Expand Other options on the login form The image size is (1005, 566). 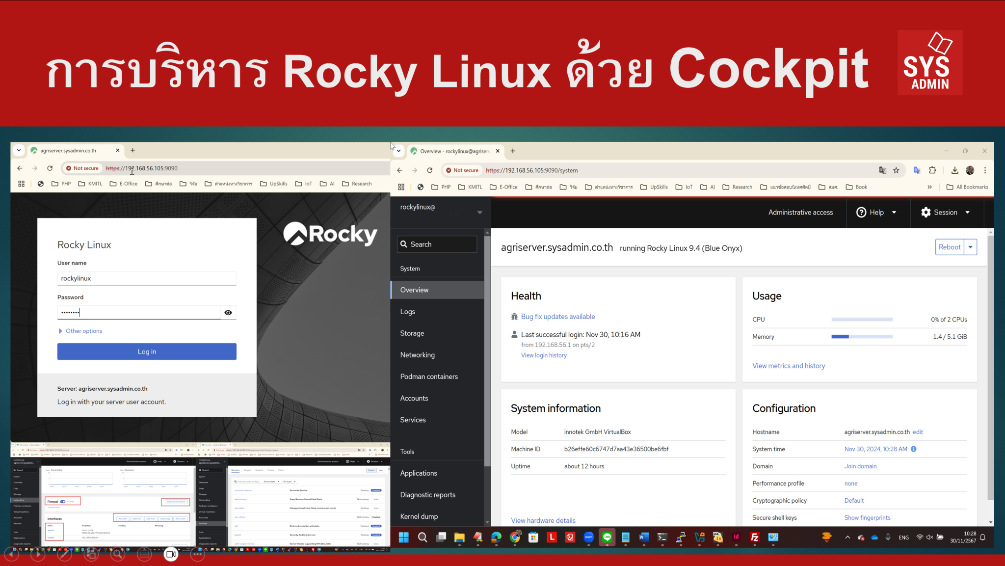(80, 331)
